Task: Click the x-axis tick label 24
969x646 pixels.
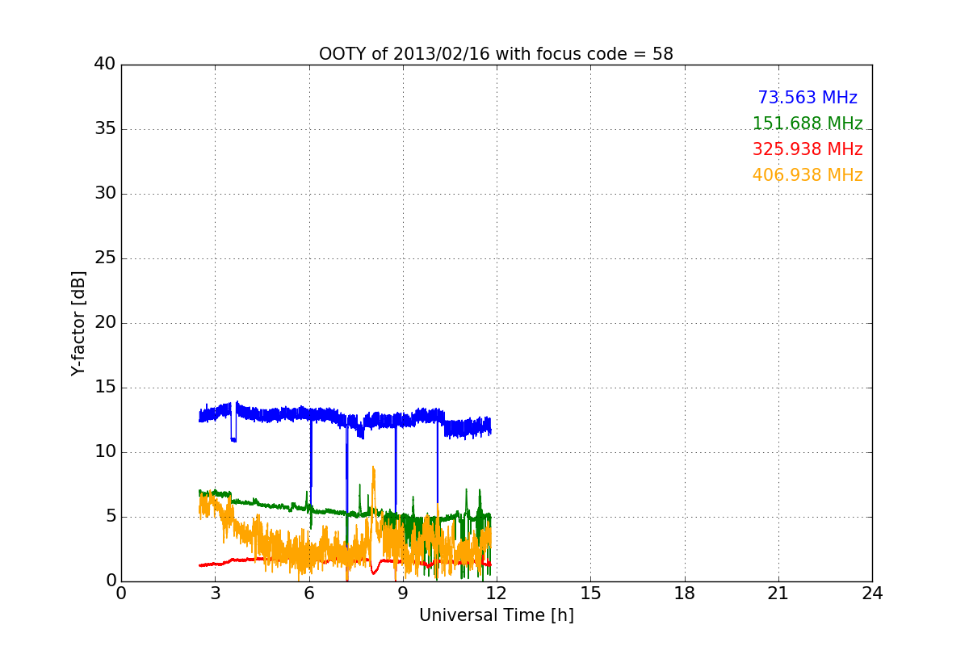Action: pyautogui.click(x=872, y=594)
